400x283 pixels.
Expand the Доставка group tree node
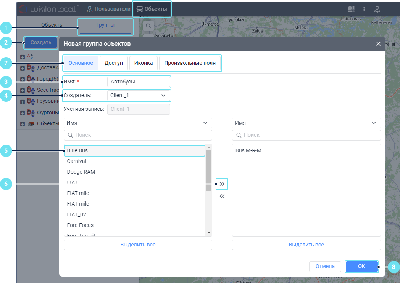coord(23,68)
